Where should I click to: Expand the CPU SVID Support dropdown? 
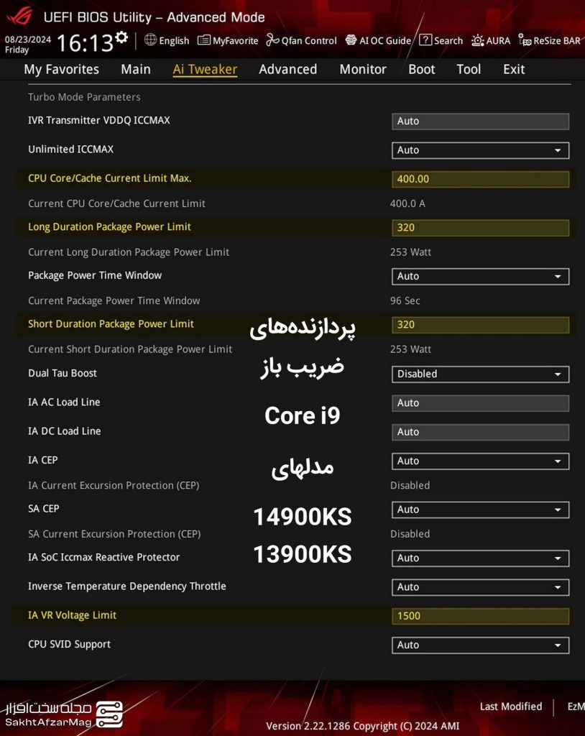click(x=480, y=645)
